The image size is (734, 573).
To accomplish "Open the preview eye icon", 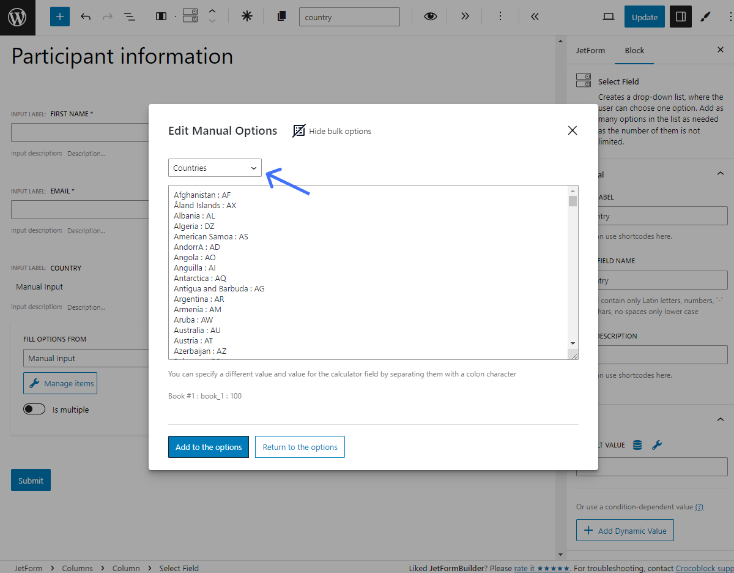I will click(430, 17).
